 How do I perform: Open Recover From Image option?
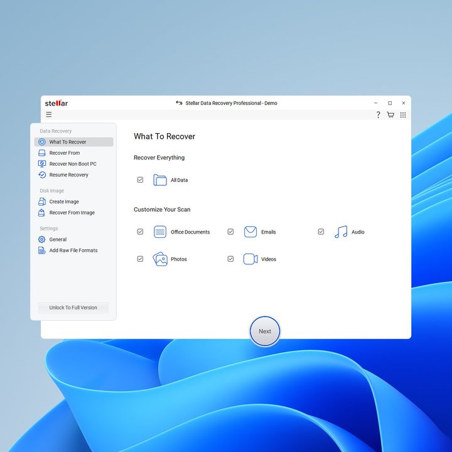[74, 212]
